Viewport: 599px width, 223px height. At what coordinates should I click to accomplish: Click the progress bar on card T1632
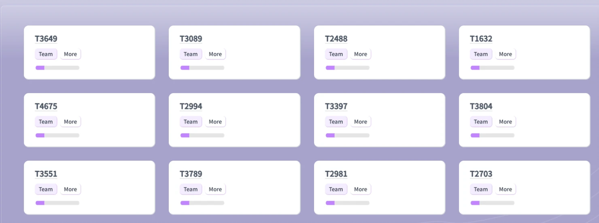point(492,68)
